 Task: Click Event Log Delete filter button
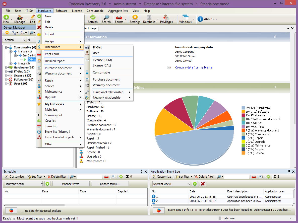click(204, 177)
